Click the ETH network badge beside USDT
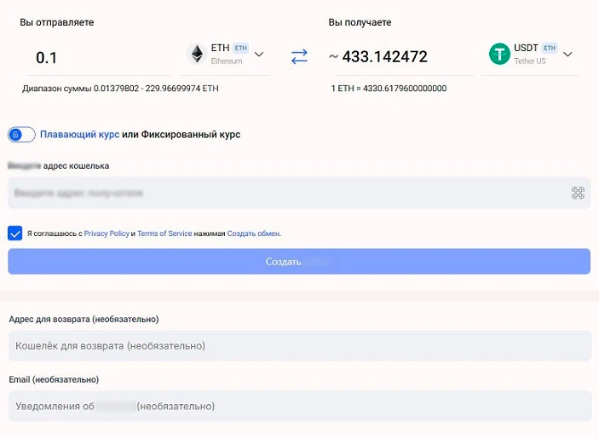Viewport: 599px width, 439px height. [x=550, y=48]
